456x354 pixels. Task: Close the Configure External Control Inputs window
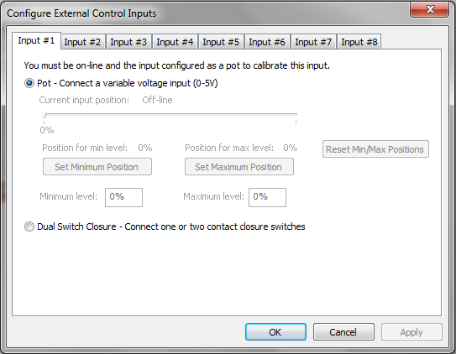click(x=429, y=9)
